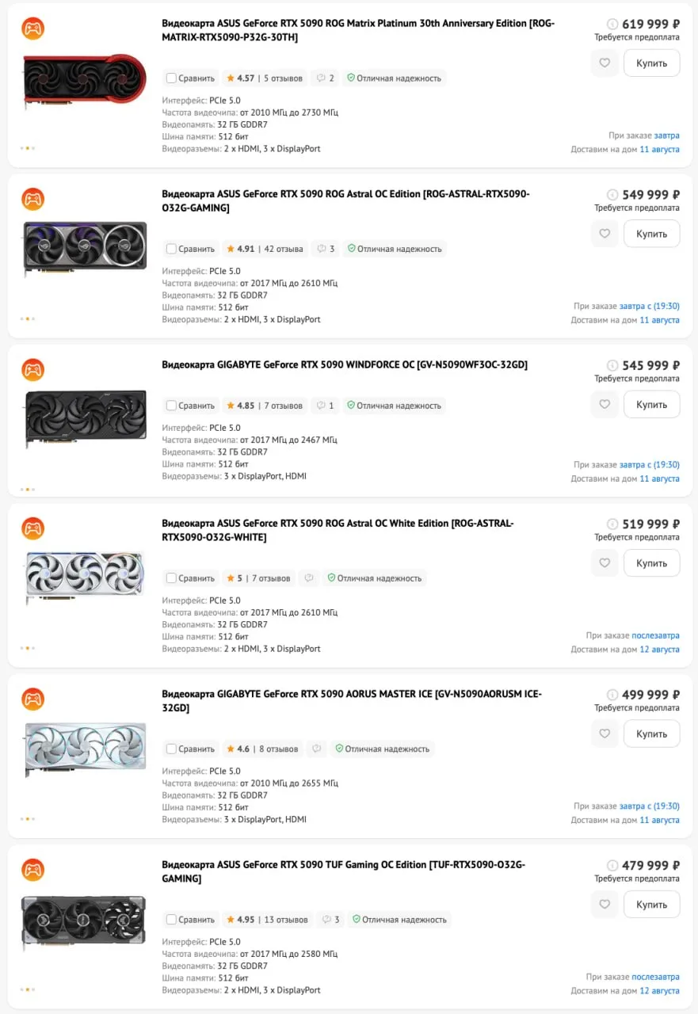Click delivery date 12 августа for TUF Gaming
The height and width of the screenshot is (1014, 698).
coord(659,991)
